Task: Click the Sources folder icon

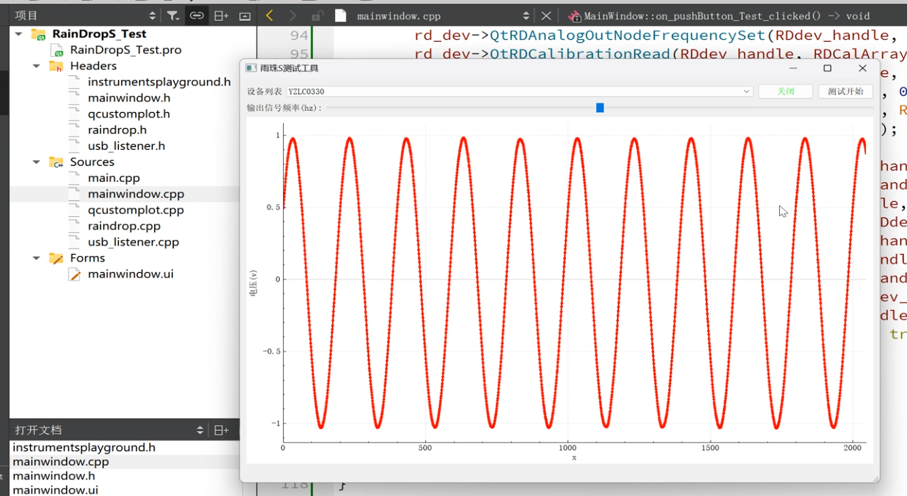Action: (x=56, y=162)
